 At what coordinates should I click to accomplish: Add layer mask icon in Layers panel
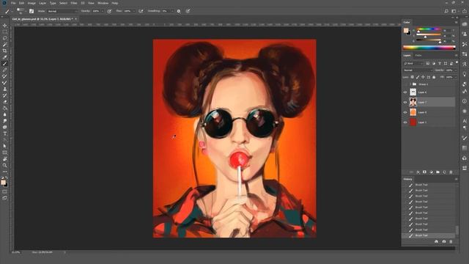[x=424, y=172]
